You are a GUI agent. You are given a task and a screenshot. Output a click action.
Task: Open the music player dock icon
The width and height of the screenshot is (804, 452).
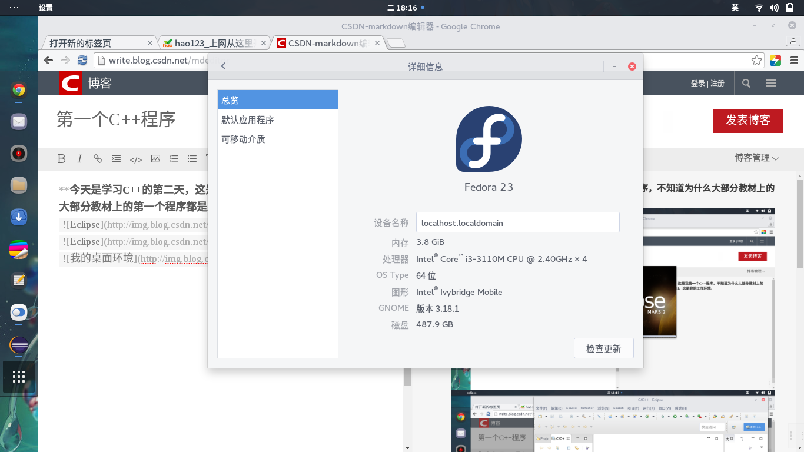pyautogui.click(x=19, y=154)
